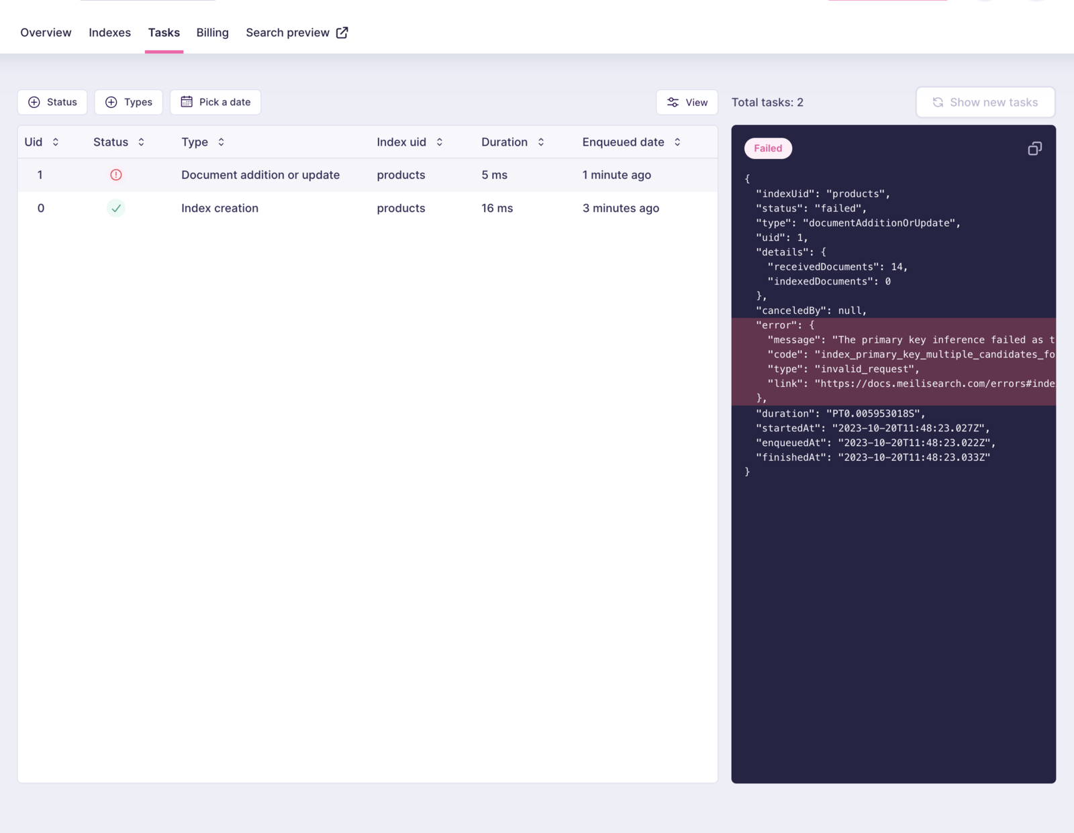This screenshot has width=1074, height=833.
Task: Click the calendar icon in Pick a date
Action: pyautogui.click(x=187, y=102)
